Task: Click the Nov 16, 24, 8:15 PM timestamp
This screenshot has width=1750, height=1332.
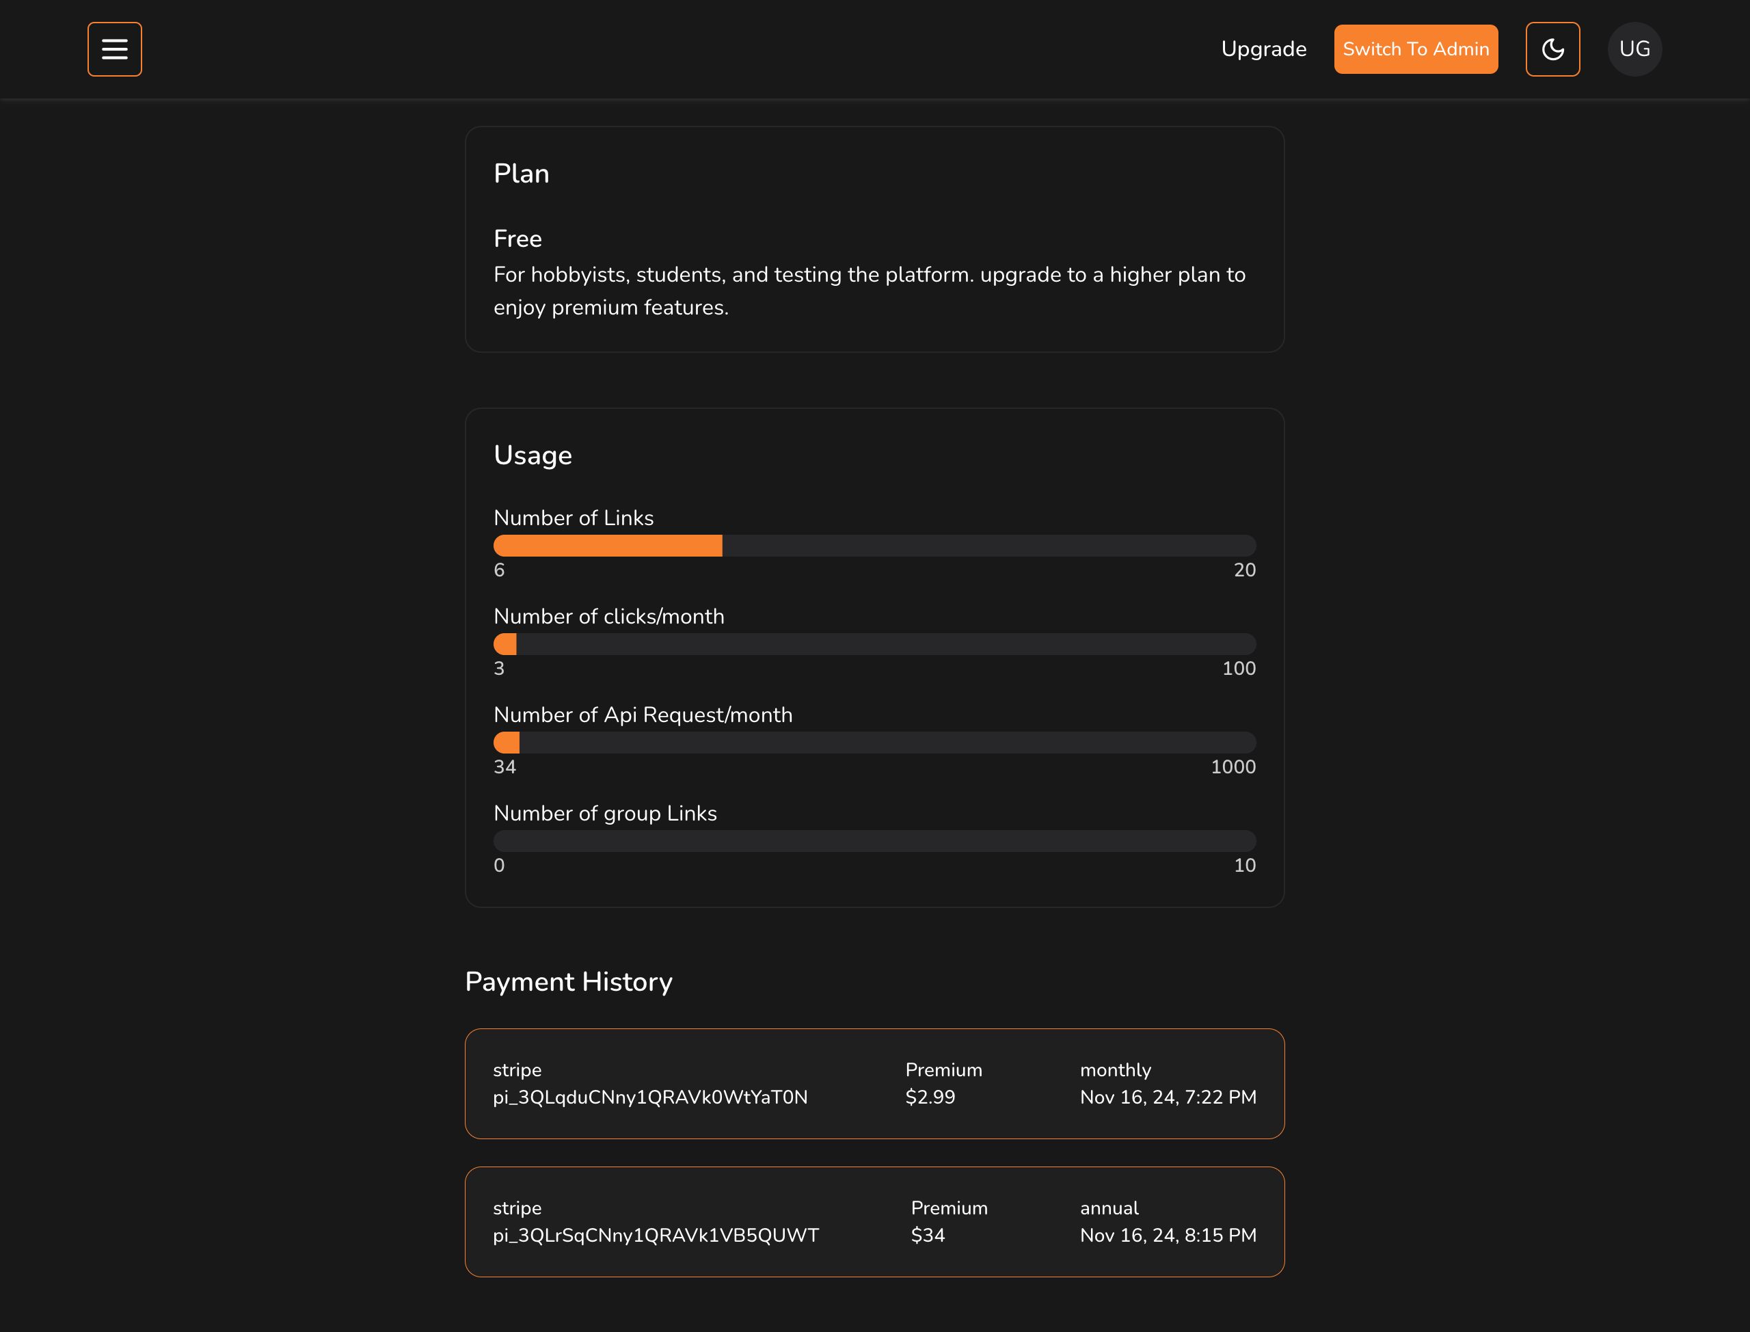Action: point(1168,1236)
